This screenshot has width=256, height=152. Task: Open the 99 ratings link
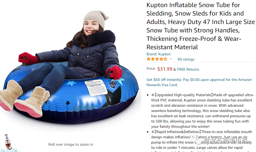(x=186, y=59)
